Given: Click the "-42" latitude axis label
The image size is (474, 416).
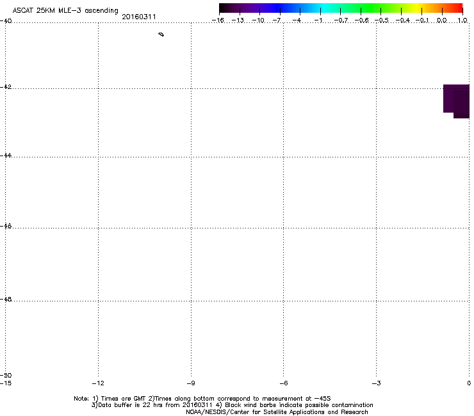Looking at the screenshot, I should (6, 86).
